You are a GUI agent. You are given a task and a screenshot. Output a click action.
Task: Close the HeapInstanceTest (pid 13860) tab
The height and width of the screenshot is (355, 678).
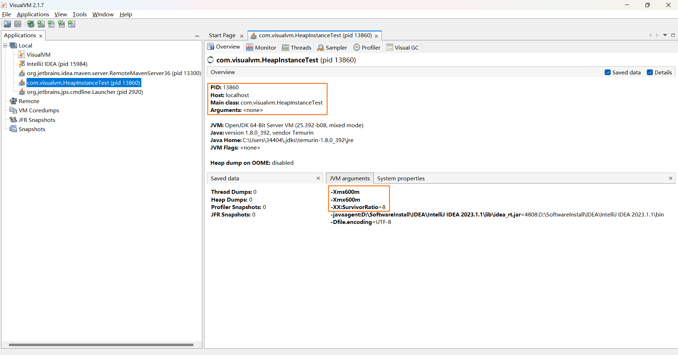point(377,36)
